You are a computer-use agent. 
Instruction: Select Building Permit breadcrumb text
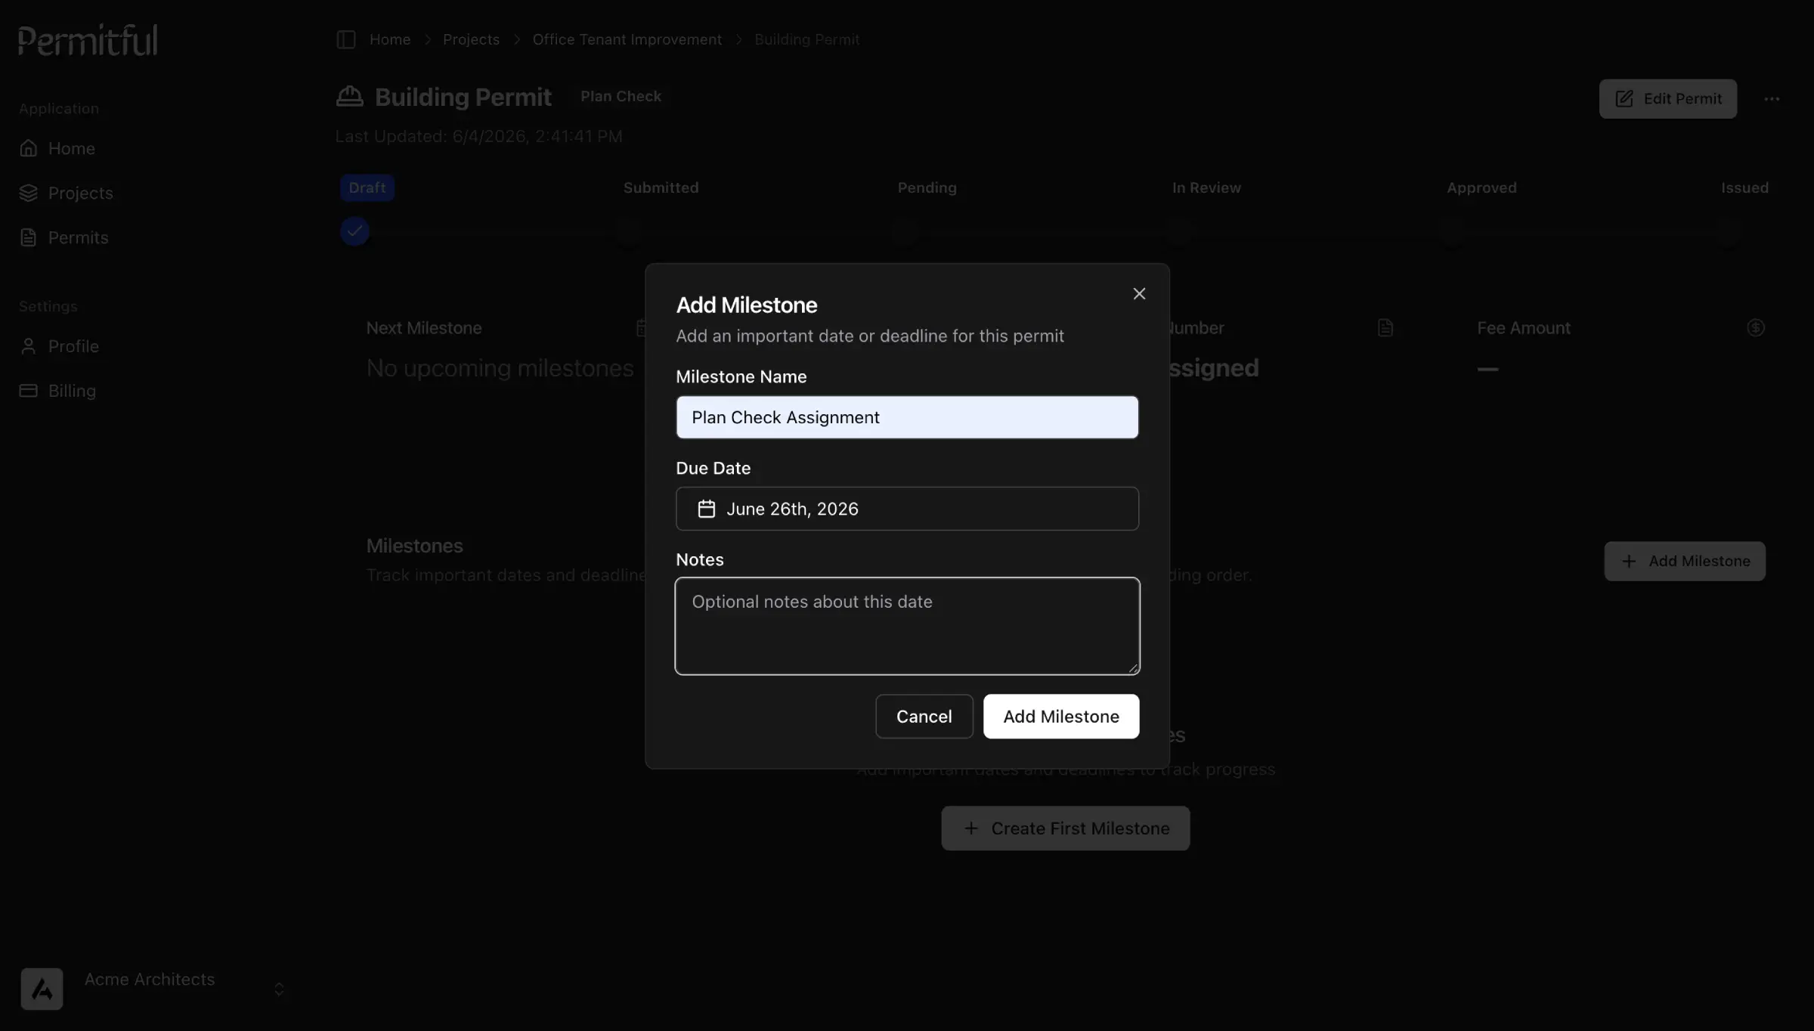tap(807, 39)
